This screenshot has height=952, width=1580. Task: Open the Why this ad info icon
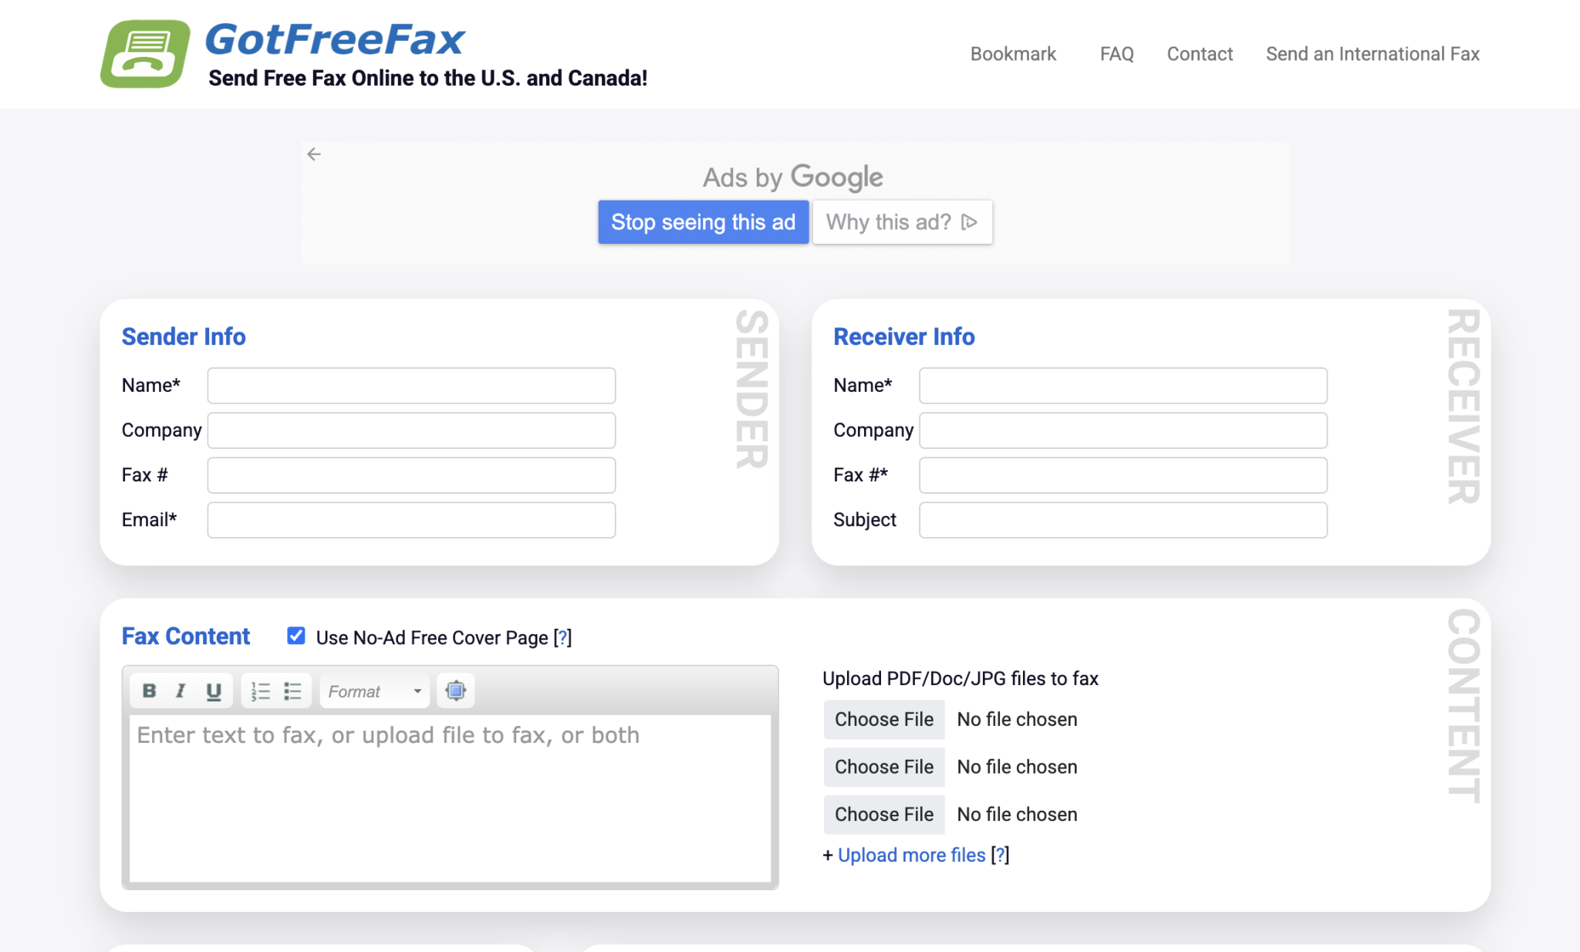point(968,222)
